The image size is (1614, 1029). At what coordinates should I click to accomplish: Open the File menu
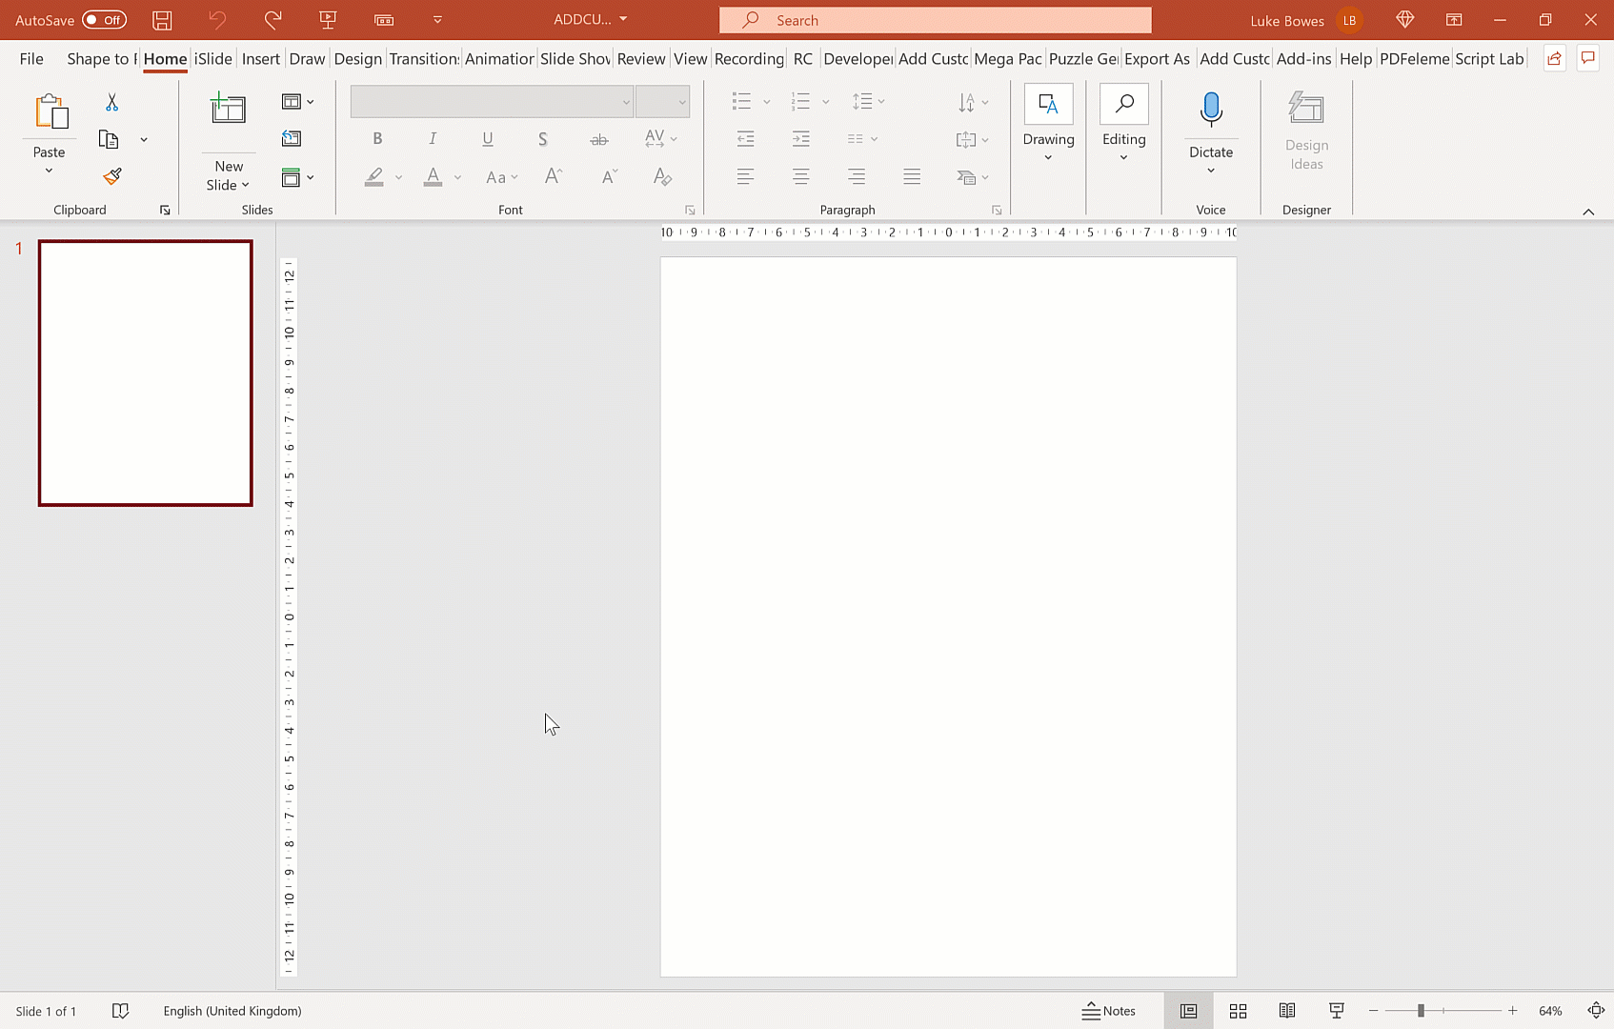[x=30, y=58]
